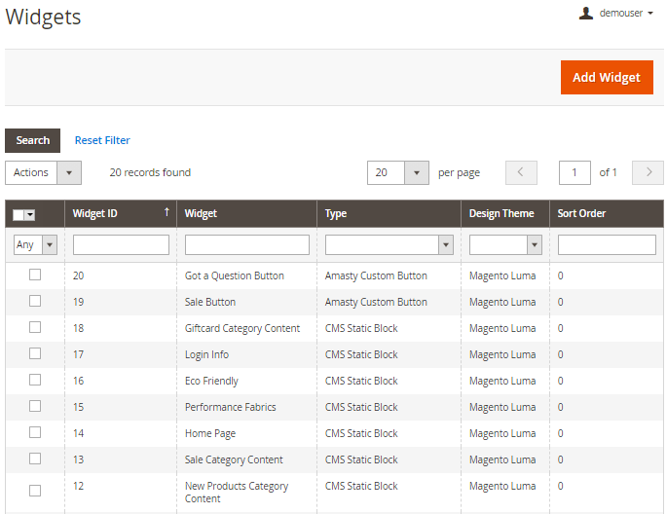
Task: Click the Widget ID filter input field
Action: [x=121, y=244]
